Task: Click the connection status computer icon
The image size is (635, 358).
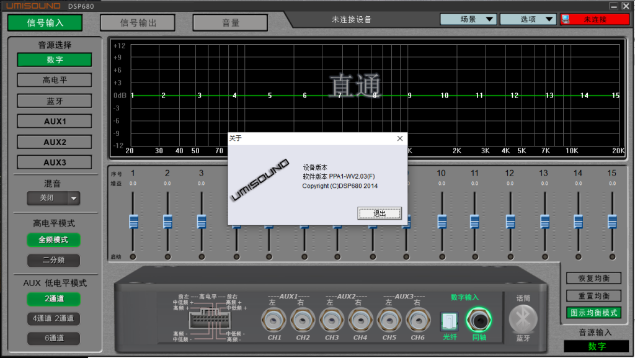Action: (x=566, y=19)
